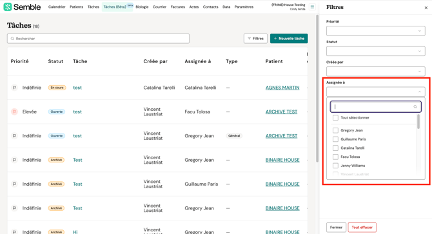
Task: Go to the Calendrier menu
Action: 57,7
